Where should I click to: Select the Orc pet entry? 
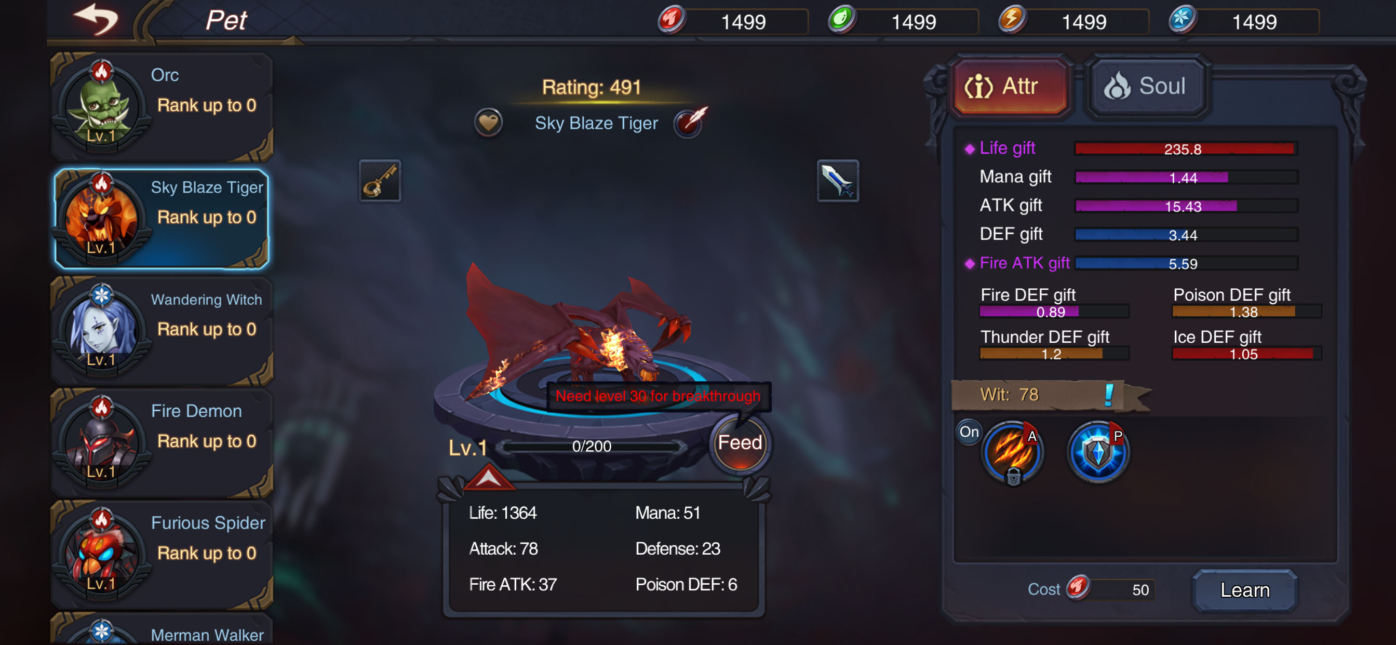click(162, 107)
